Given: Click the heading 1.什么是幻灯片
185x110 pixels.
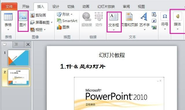Looking at the screenshot, I should (x=83, y=66).
